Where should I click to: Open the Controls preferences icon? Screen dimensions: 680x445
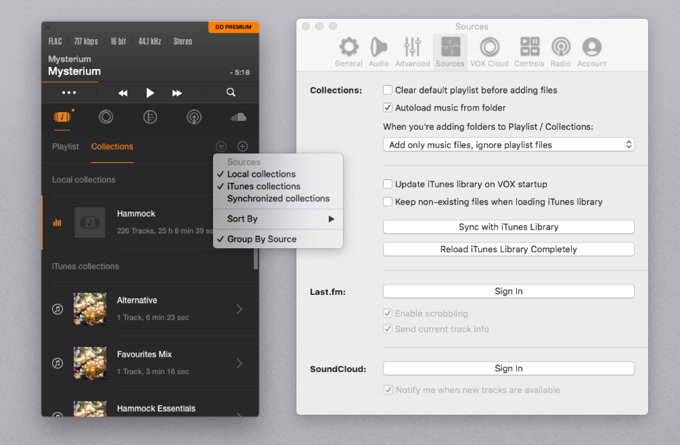529,52
